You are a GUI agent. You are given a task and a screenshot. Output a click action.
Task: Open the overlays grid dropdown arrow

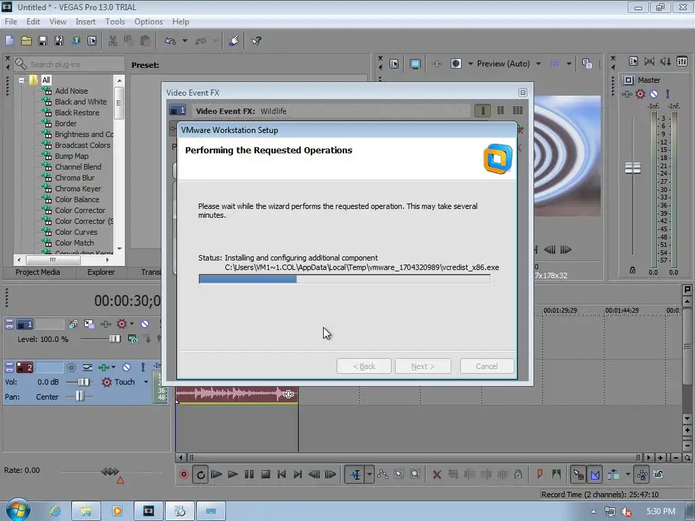point(569,64)
